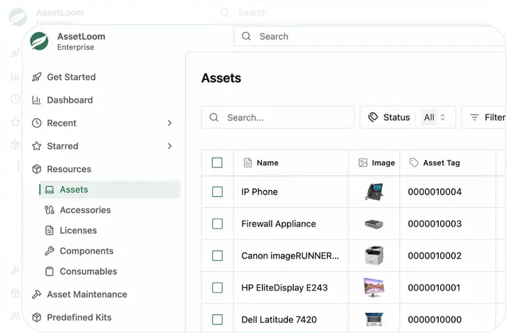This screenshot has width=507, height=333.
Task: Open the Dell Latitude 7420 asset
Action: tap(279, 320)
